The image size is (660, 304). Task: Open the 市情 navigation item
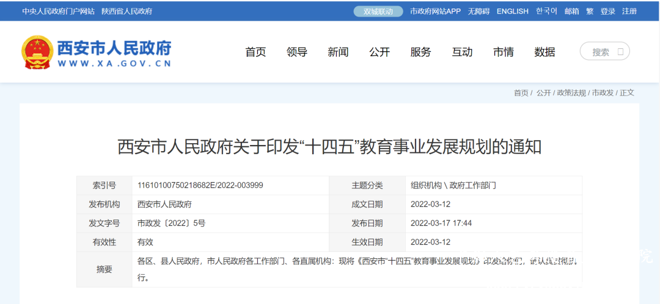pyautogui.click(x=504, y=52)
